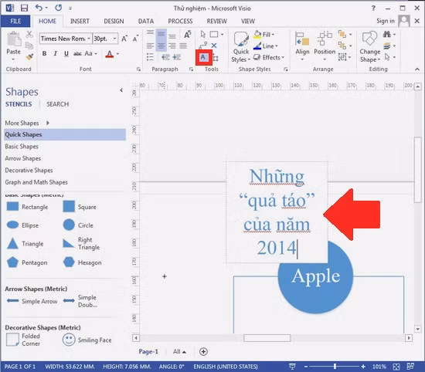Click the Increase Indent icon
425x372 pixels.
(176, 57)
